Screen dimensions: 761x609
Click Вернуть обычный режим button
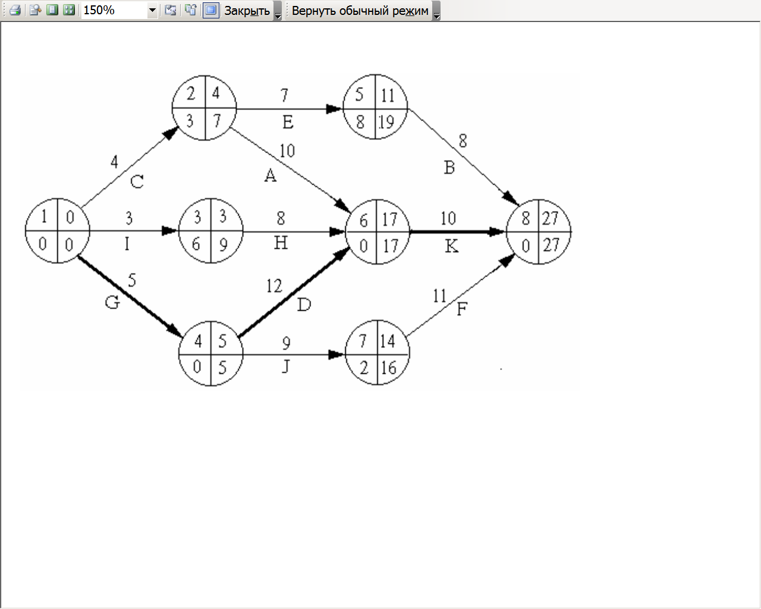pyautogui.click(x=360, y=11)
